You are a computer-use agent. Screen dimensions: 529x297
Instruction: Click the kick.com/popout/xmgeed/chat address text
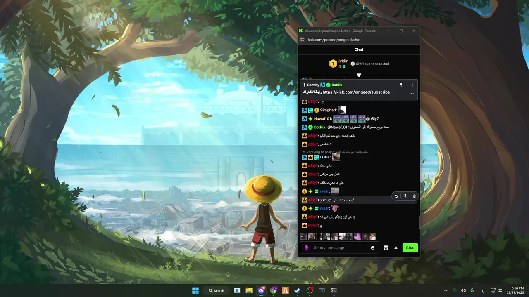tap(334, 40)
